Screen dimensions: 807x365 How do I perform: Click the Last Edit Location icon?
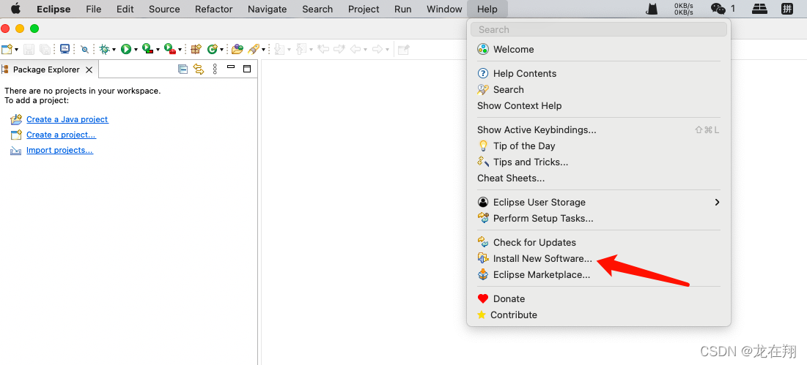click(x=323, y=49)
